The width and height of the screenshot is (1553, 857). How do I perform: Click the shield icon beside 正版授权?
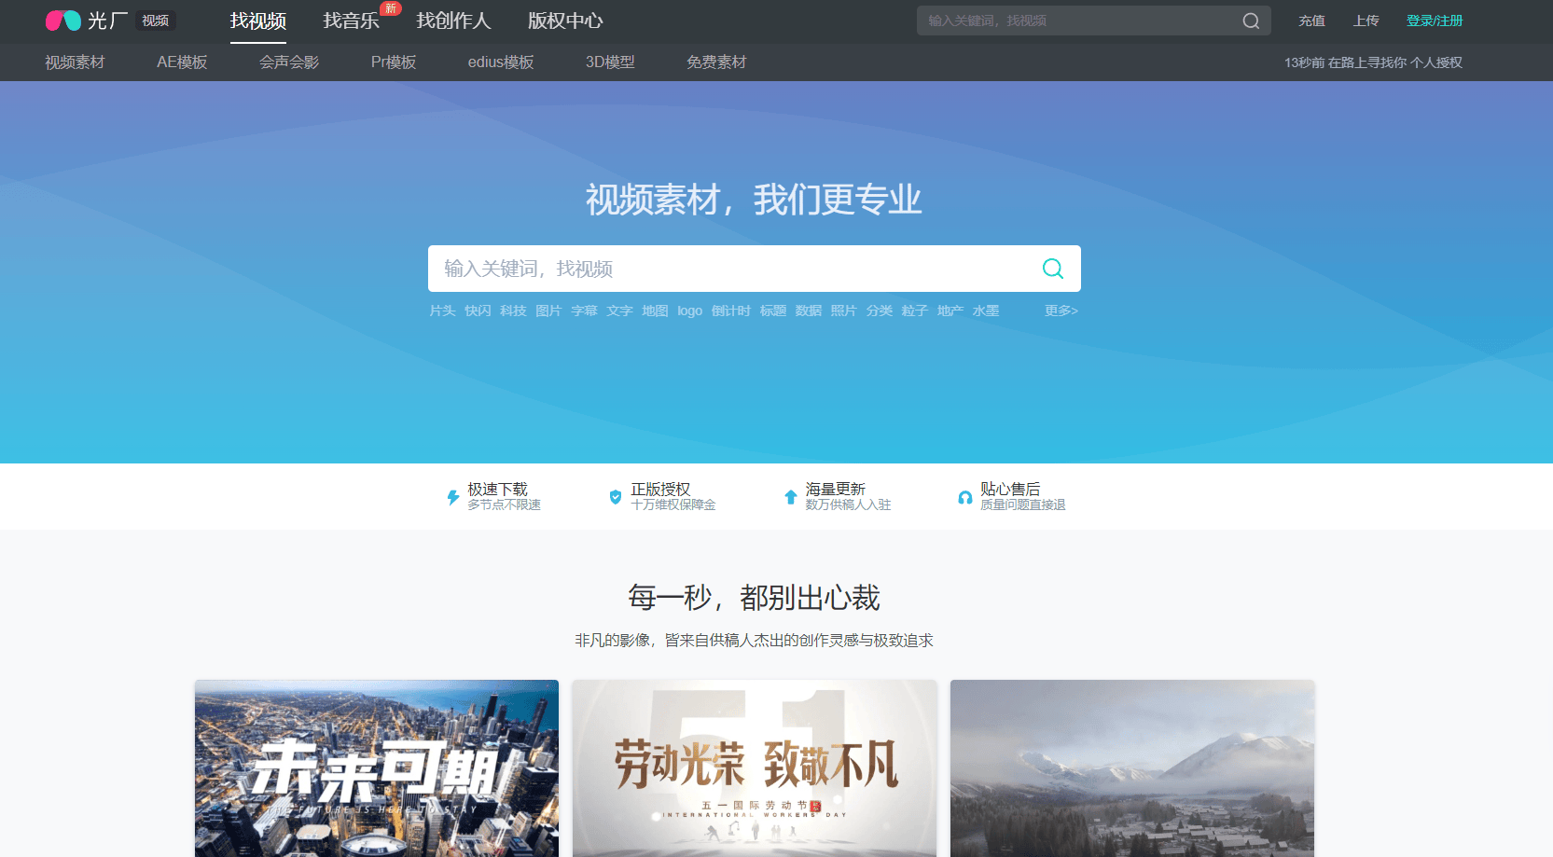coord(616,496)
